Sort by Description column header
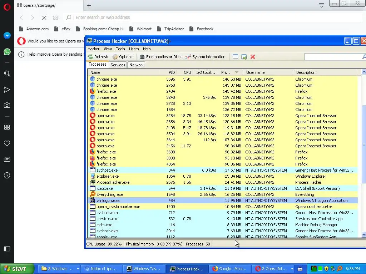 click(x=325, y=72)
